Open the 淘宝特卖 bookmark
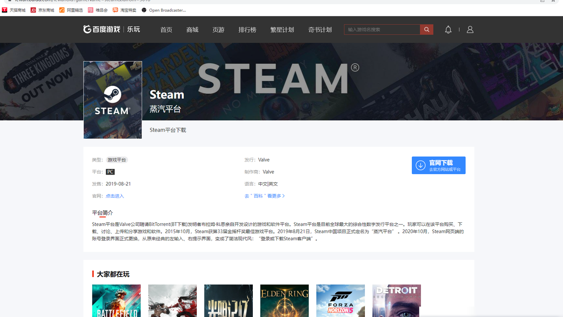Image resolution: width=563 pixels, height=317 pixels. coord(124,10)
